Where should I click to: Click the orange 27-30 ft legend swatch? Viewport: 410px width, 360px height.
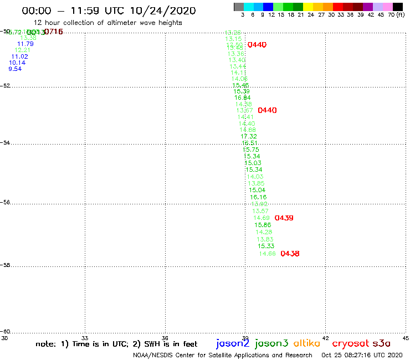click(328, 7)
